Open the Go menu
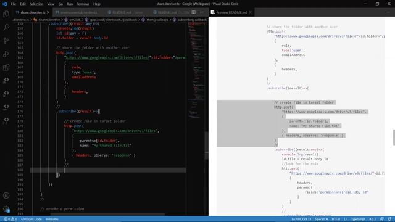The width and height of the screenshot is (395, 222). (x=60, y=4)
